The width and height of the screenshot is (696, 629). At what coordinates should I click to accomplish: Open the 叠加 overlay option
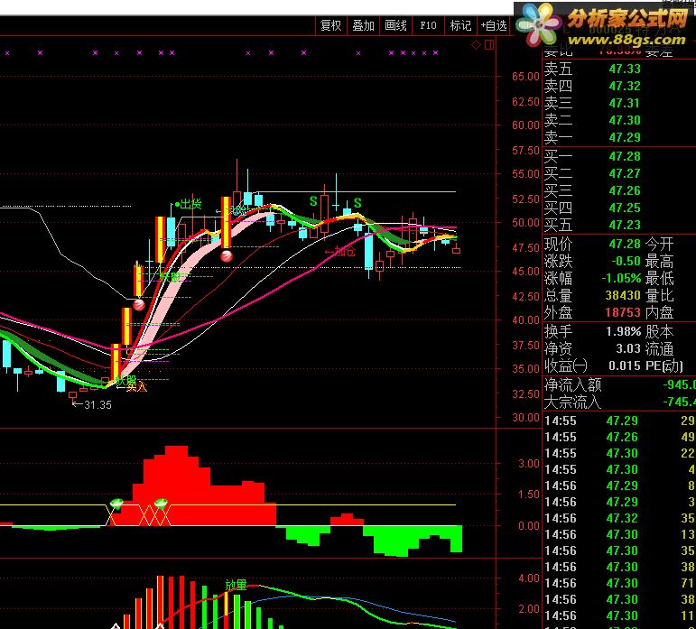363,26
